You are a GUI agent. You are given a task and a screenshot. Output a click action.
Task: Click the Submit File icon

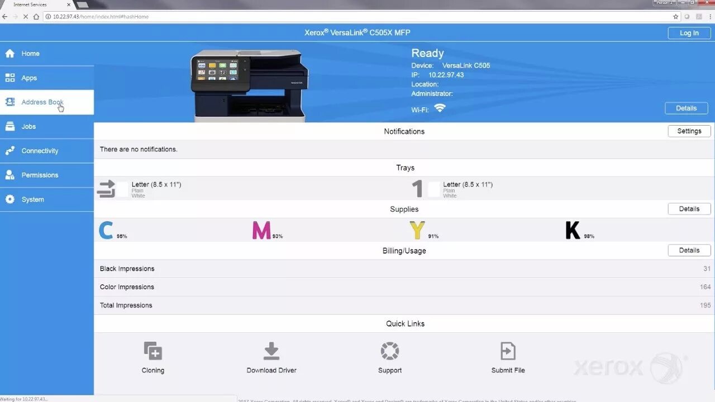point(508,351)
